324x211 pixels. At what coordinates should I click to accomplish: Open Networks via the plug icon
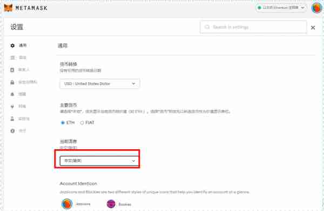coord(12,107)
